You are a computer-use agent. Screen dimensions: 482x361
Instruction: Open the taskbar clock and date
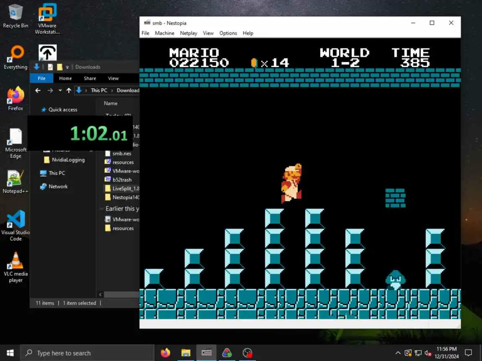pyautogui.click(x=447, y=353)
